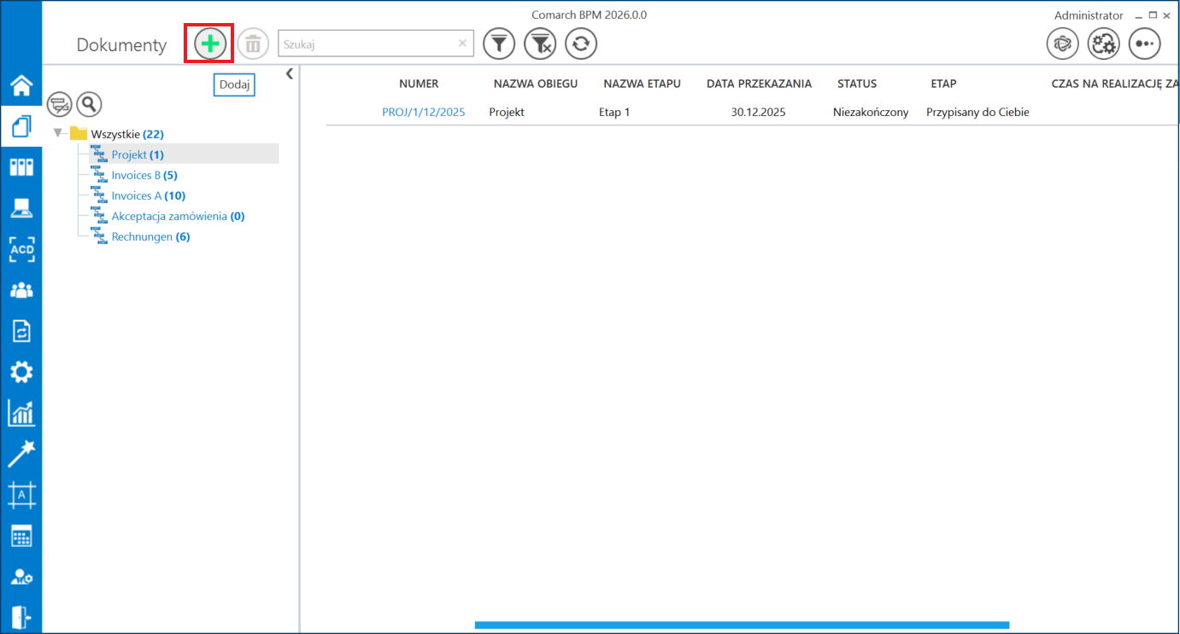Click the Szukaj search field
The image size is (1180, 634).
[x=367, y=44]
